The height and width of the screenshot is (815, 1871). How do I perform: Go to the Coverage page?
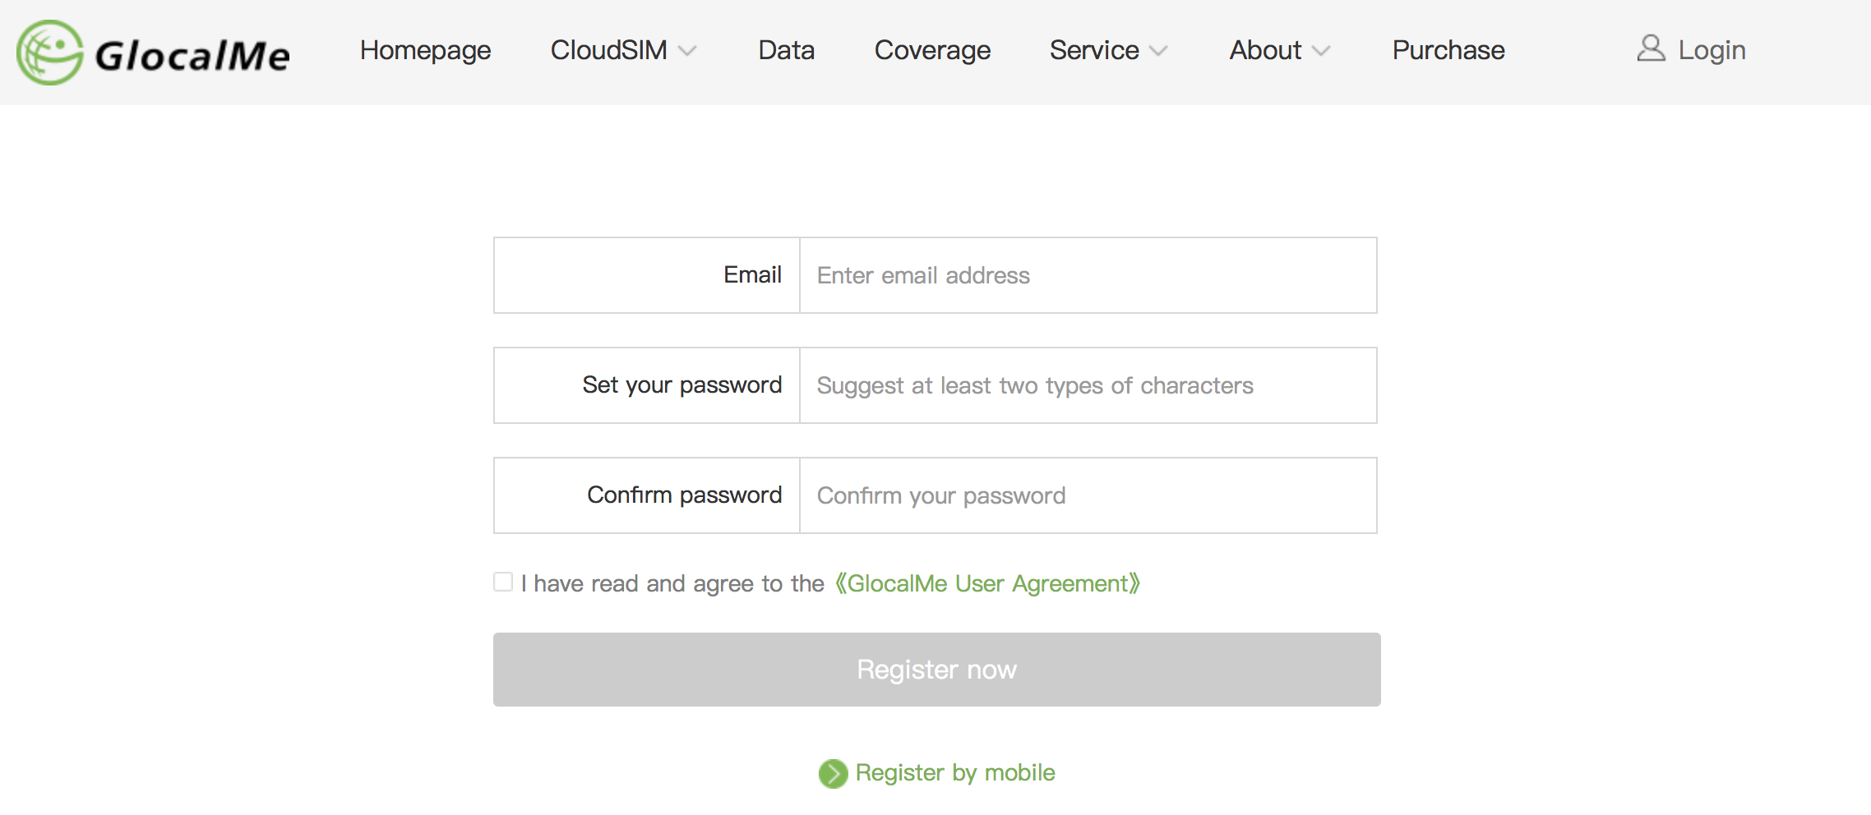click(932, 50)
